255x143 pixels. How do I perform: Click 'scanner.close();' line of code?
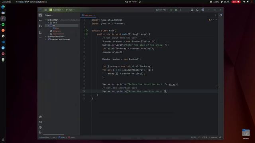[113, 52]
